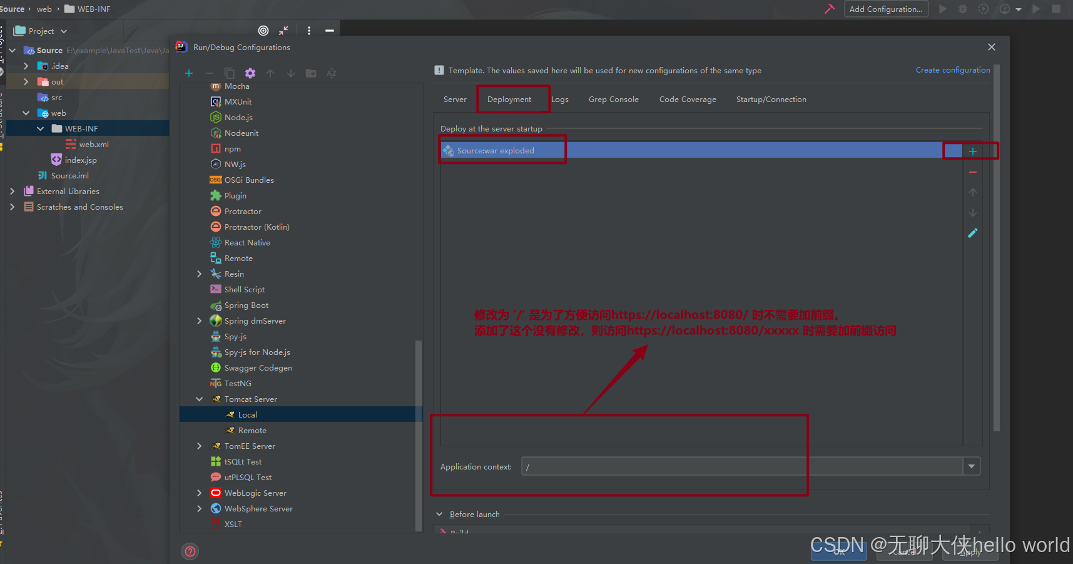Image resolution: width=1073 pixels, height=564 pixels.
Task: Click the locate target icon in Project panel
Action: [263, 31]
